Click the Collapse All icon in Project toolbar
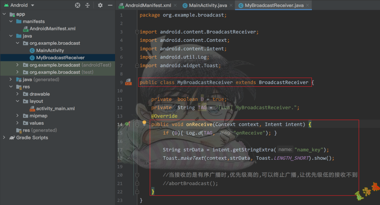 (87, 5)
